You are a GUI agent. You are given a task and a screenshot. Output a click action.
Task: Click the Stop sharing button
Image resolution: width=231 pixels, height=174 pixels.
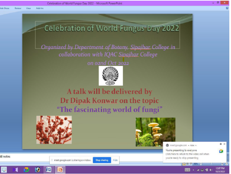click(102, 160)
